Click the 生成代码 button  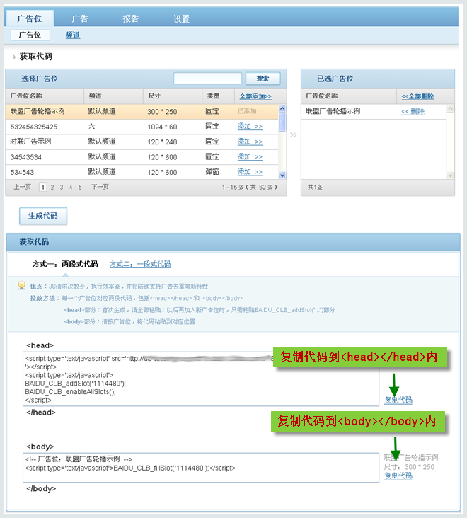43,216
